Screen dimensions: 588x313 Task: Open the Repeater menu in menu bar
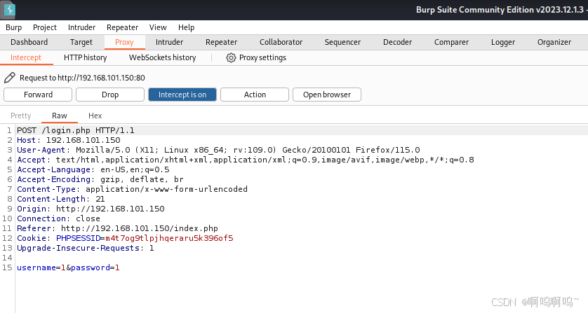tap(122, 27)
